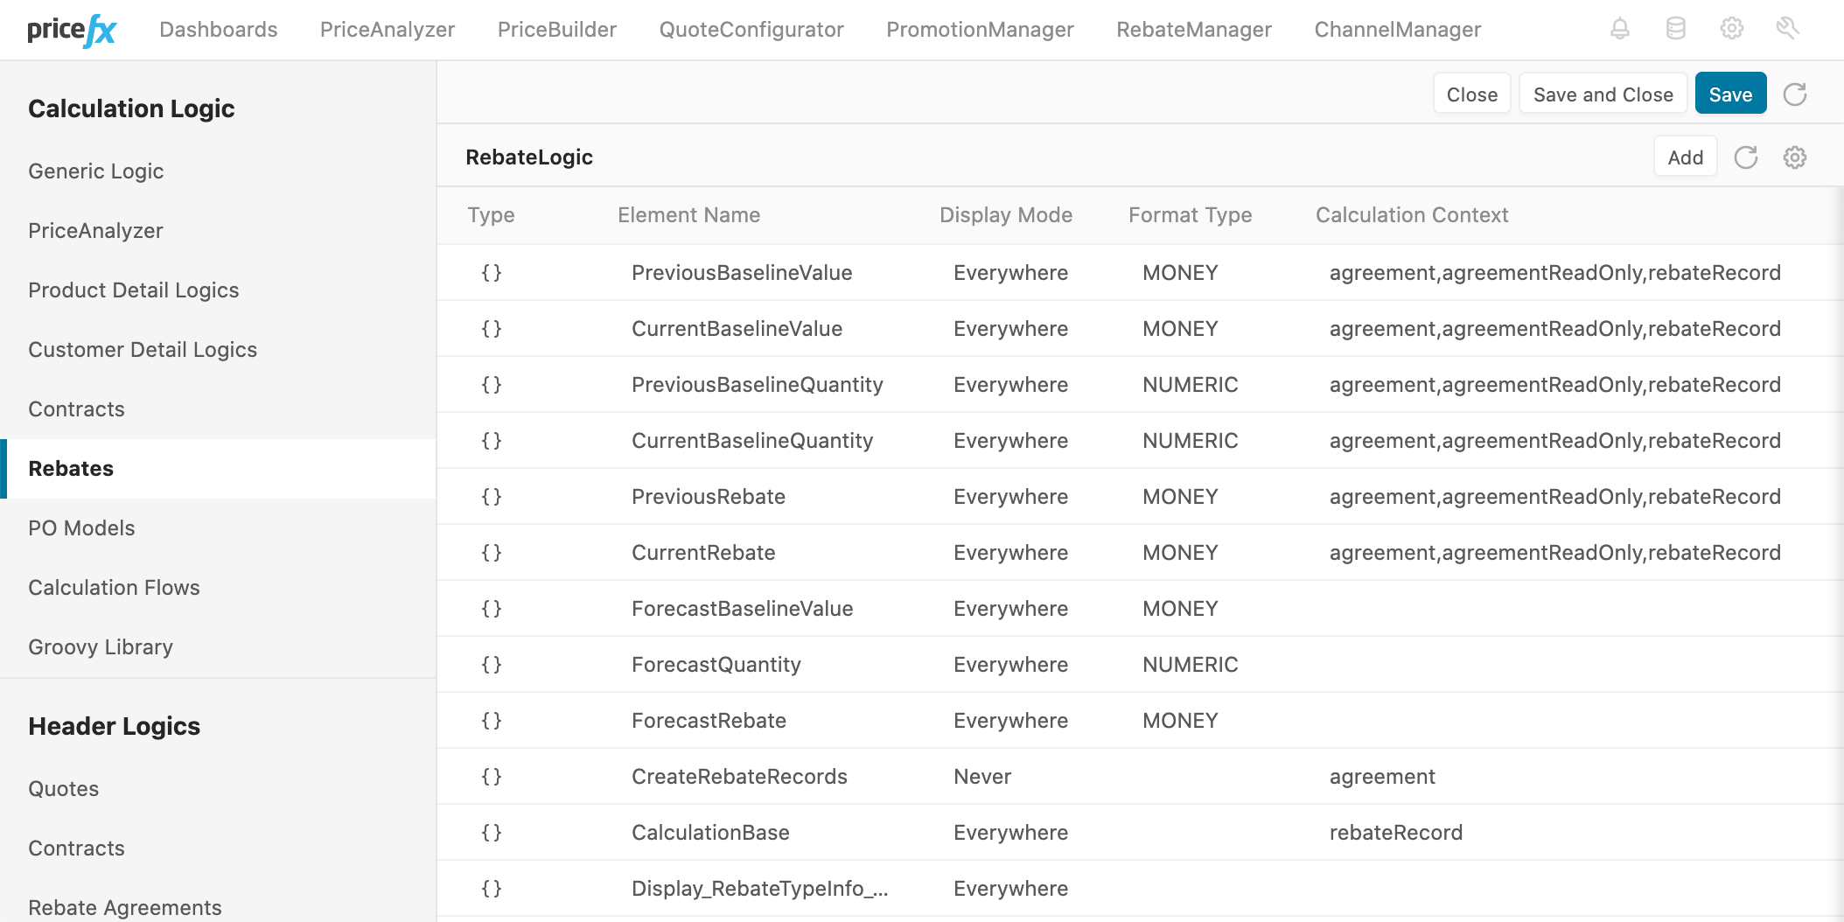Select the ForecastRebate row

click(x=709, y=720)
